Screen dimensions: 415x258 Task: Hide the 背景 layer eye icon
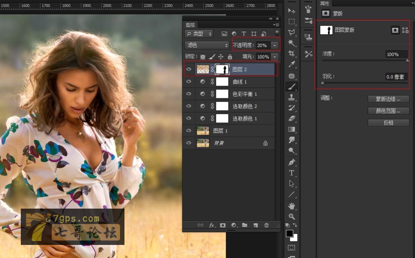click(x=189, y=143)
